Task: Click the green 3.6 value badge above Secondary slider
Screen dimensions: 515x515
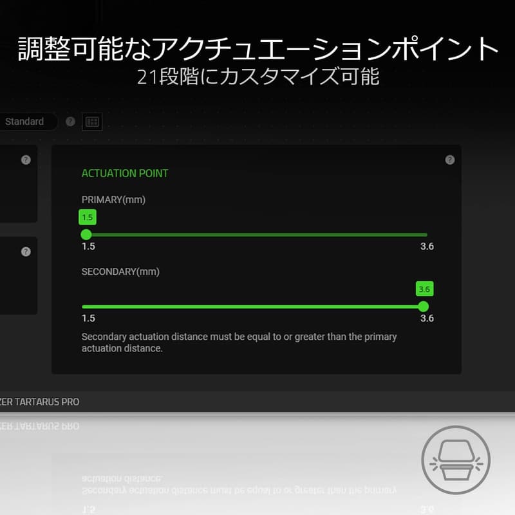Action: (x=426, y=289)
